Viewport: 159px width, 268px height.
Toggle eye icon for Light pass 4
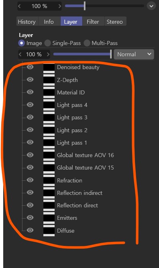[30, 104]
